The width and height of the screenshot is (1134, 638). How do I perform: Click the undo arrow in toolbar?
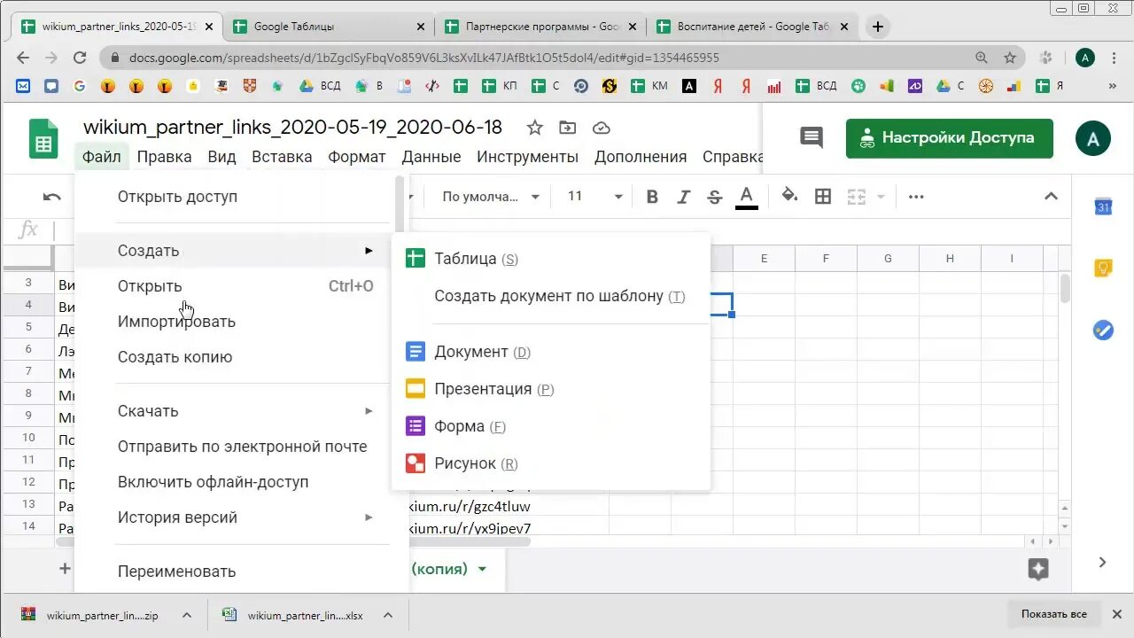(52, 197)
